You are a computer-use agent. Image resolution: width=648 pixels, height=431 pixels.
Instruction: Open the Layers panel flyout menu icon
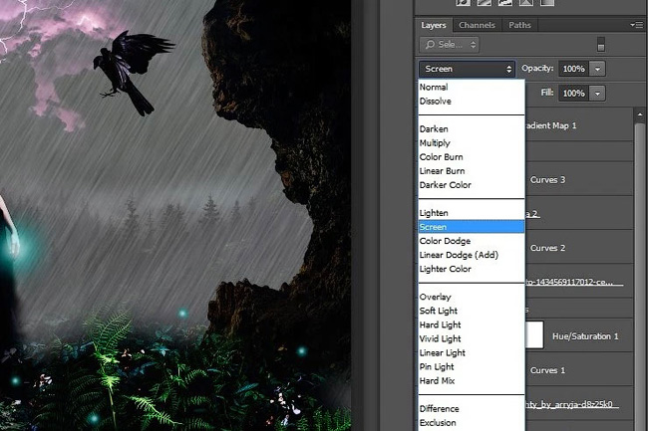click(x=636, y=25)
